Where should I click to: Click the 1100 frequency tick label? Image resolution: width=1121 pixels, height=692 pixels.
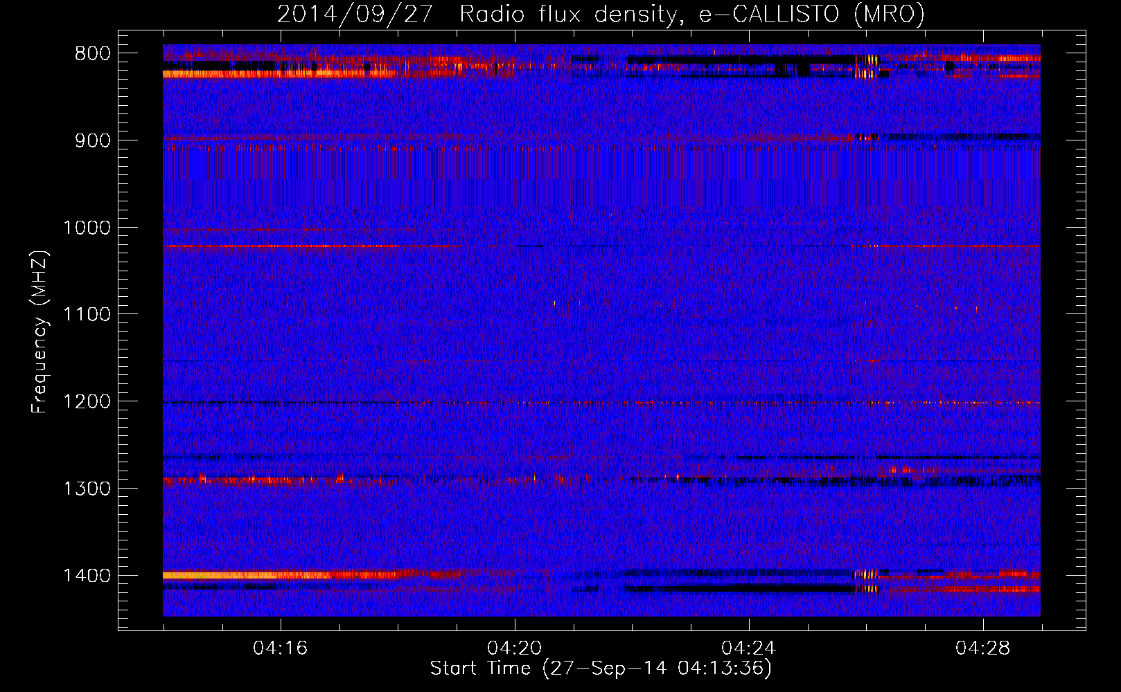click(87, 315)
